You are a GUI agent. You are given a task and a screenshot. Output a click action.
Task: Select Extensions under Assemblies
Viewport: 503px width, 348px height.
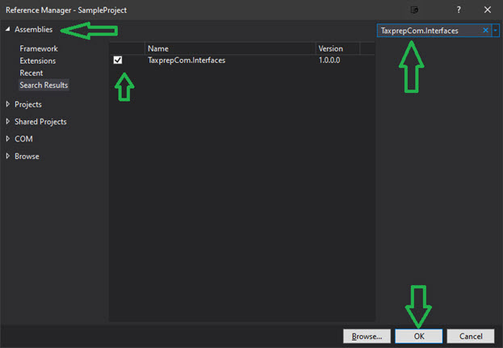(38, 61)
